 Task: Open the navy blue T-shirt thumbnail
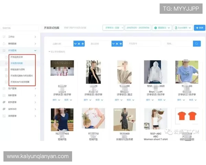pyautogui.click(x=62, y=120)
